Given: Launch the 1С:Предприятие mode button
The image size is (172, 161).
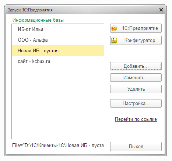Looking at the screenshot, I should (136, 28).
